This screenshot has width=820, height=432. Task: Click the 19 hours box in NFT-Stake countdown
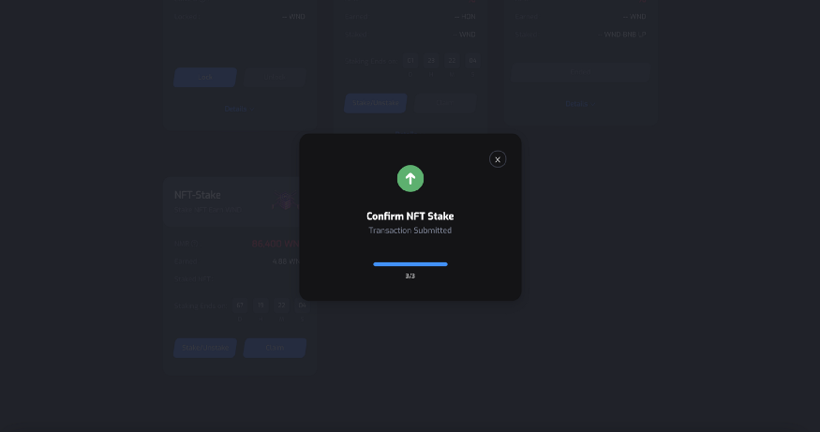click(x=261, y=305)
